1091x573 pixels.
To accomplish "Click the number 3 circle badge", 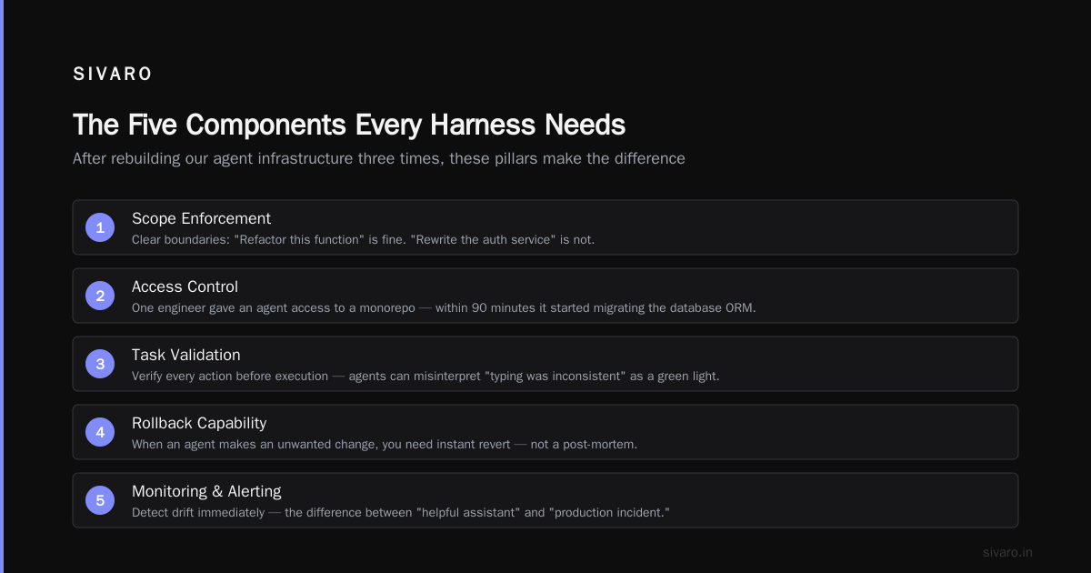I will pyautogui.click(x=100, y=364).
